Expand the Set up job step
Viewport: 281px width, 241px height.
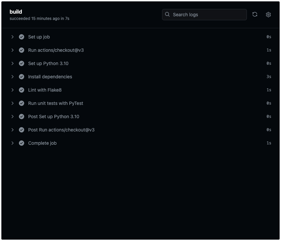[12, 37]
